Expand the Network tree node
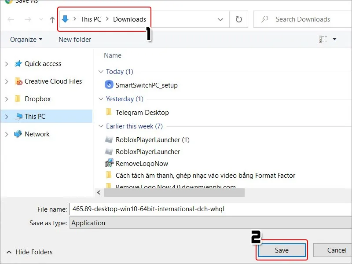 (7, 134)
